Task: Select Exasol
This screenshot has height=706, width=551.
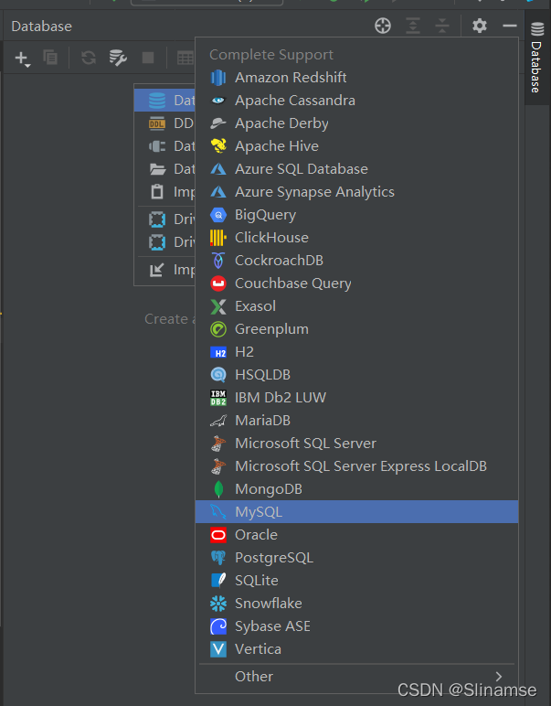Action: pos(356,306)
